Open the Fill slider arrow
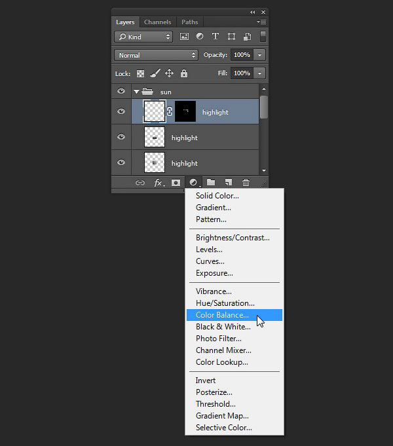 (x=259, y=73)
